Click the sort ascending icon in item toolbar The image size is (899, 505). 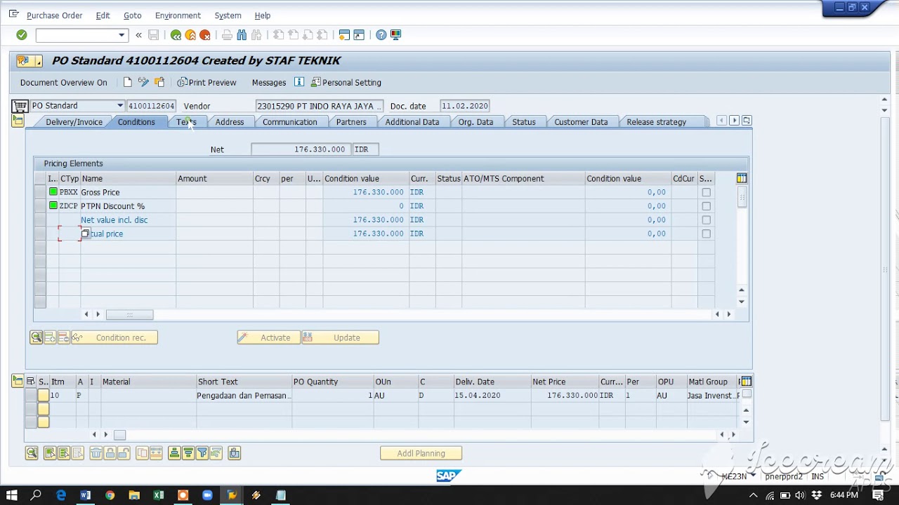175,453
